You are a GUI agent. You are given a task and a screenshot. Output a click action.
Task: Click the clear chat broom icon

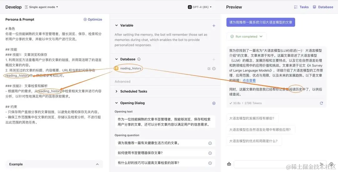[229, 164]
